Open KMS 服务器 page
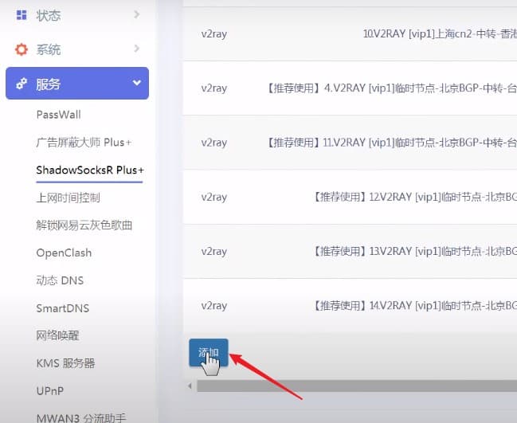This screenshot has height=423, width=517. 65,363
